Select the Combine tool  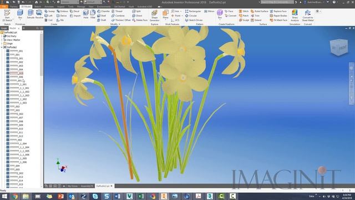[x=118, y=16]
